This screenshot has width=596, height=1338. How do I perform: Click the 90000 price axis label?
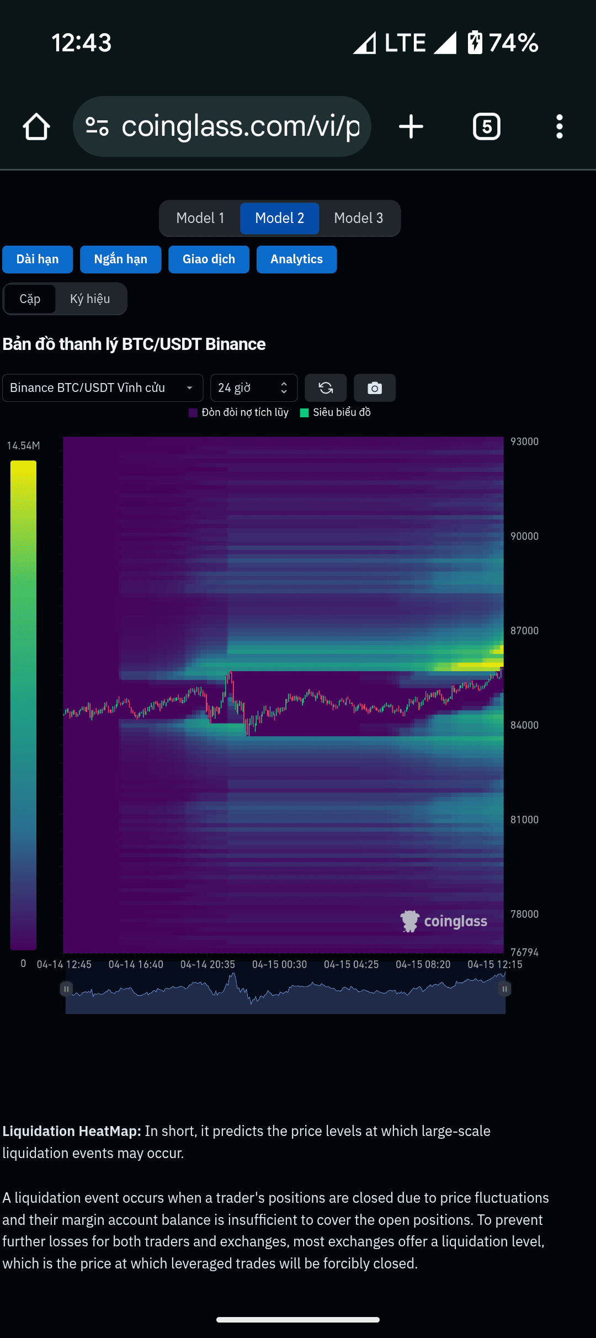pyautogui.click(x=524, y=536)
